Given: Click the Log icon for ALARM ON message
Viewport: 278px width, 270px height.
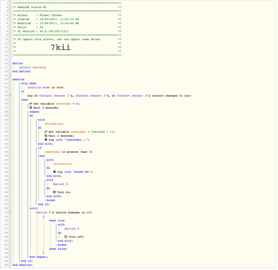Looking at the screenshot, I should (x=55, y=172).
